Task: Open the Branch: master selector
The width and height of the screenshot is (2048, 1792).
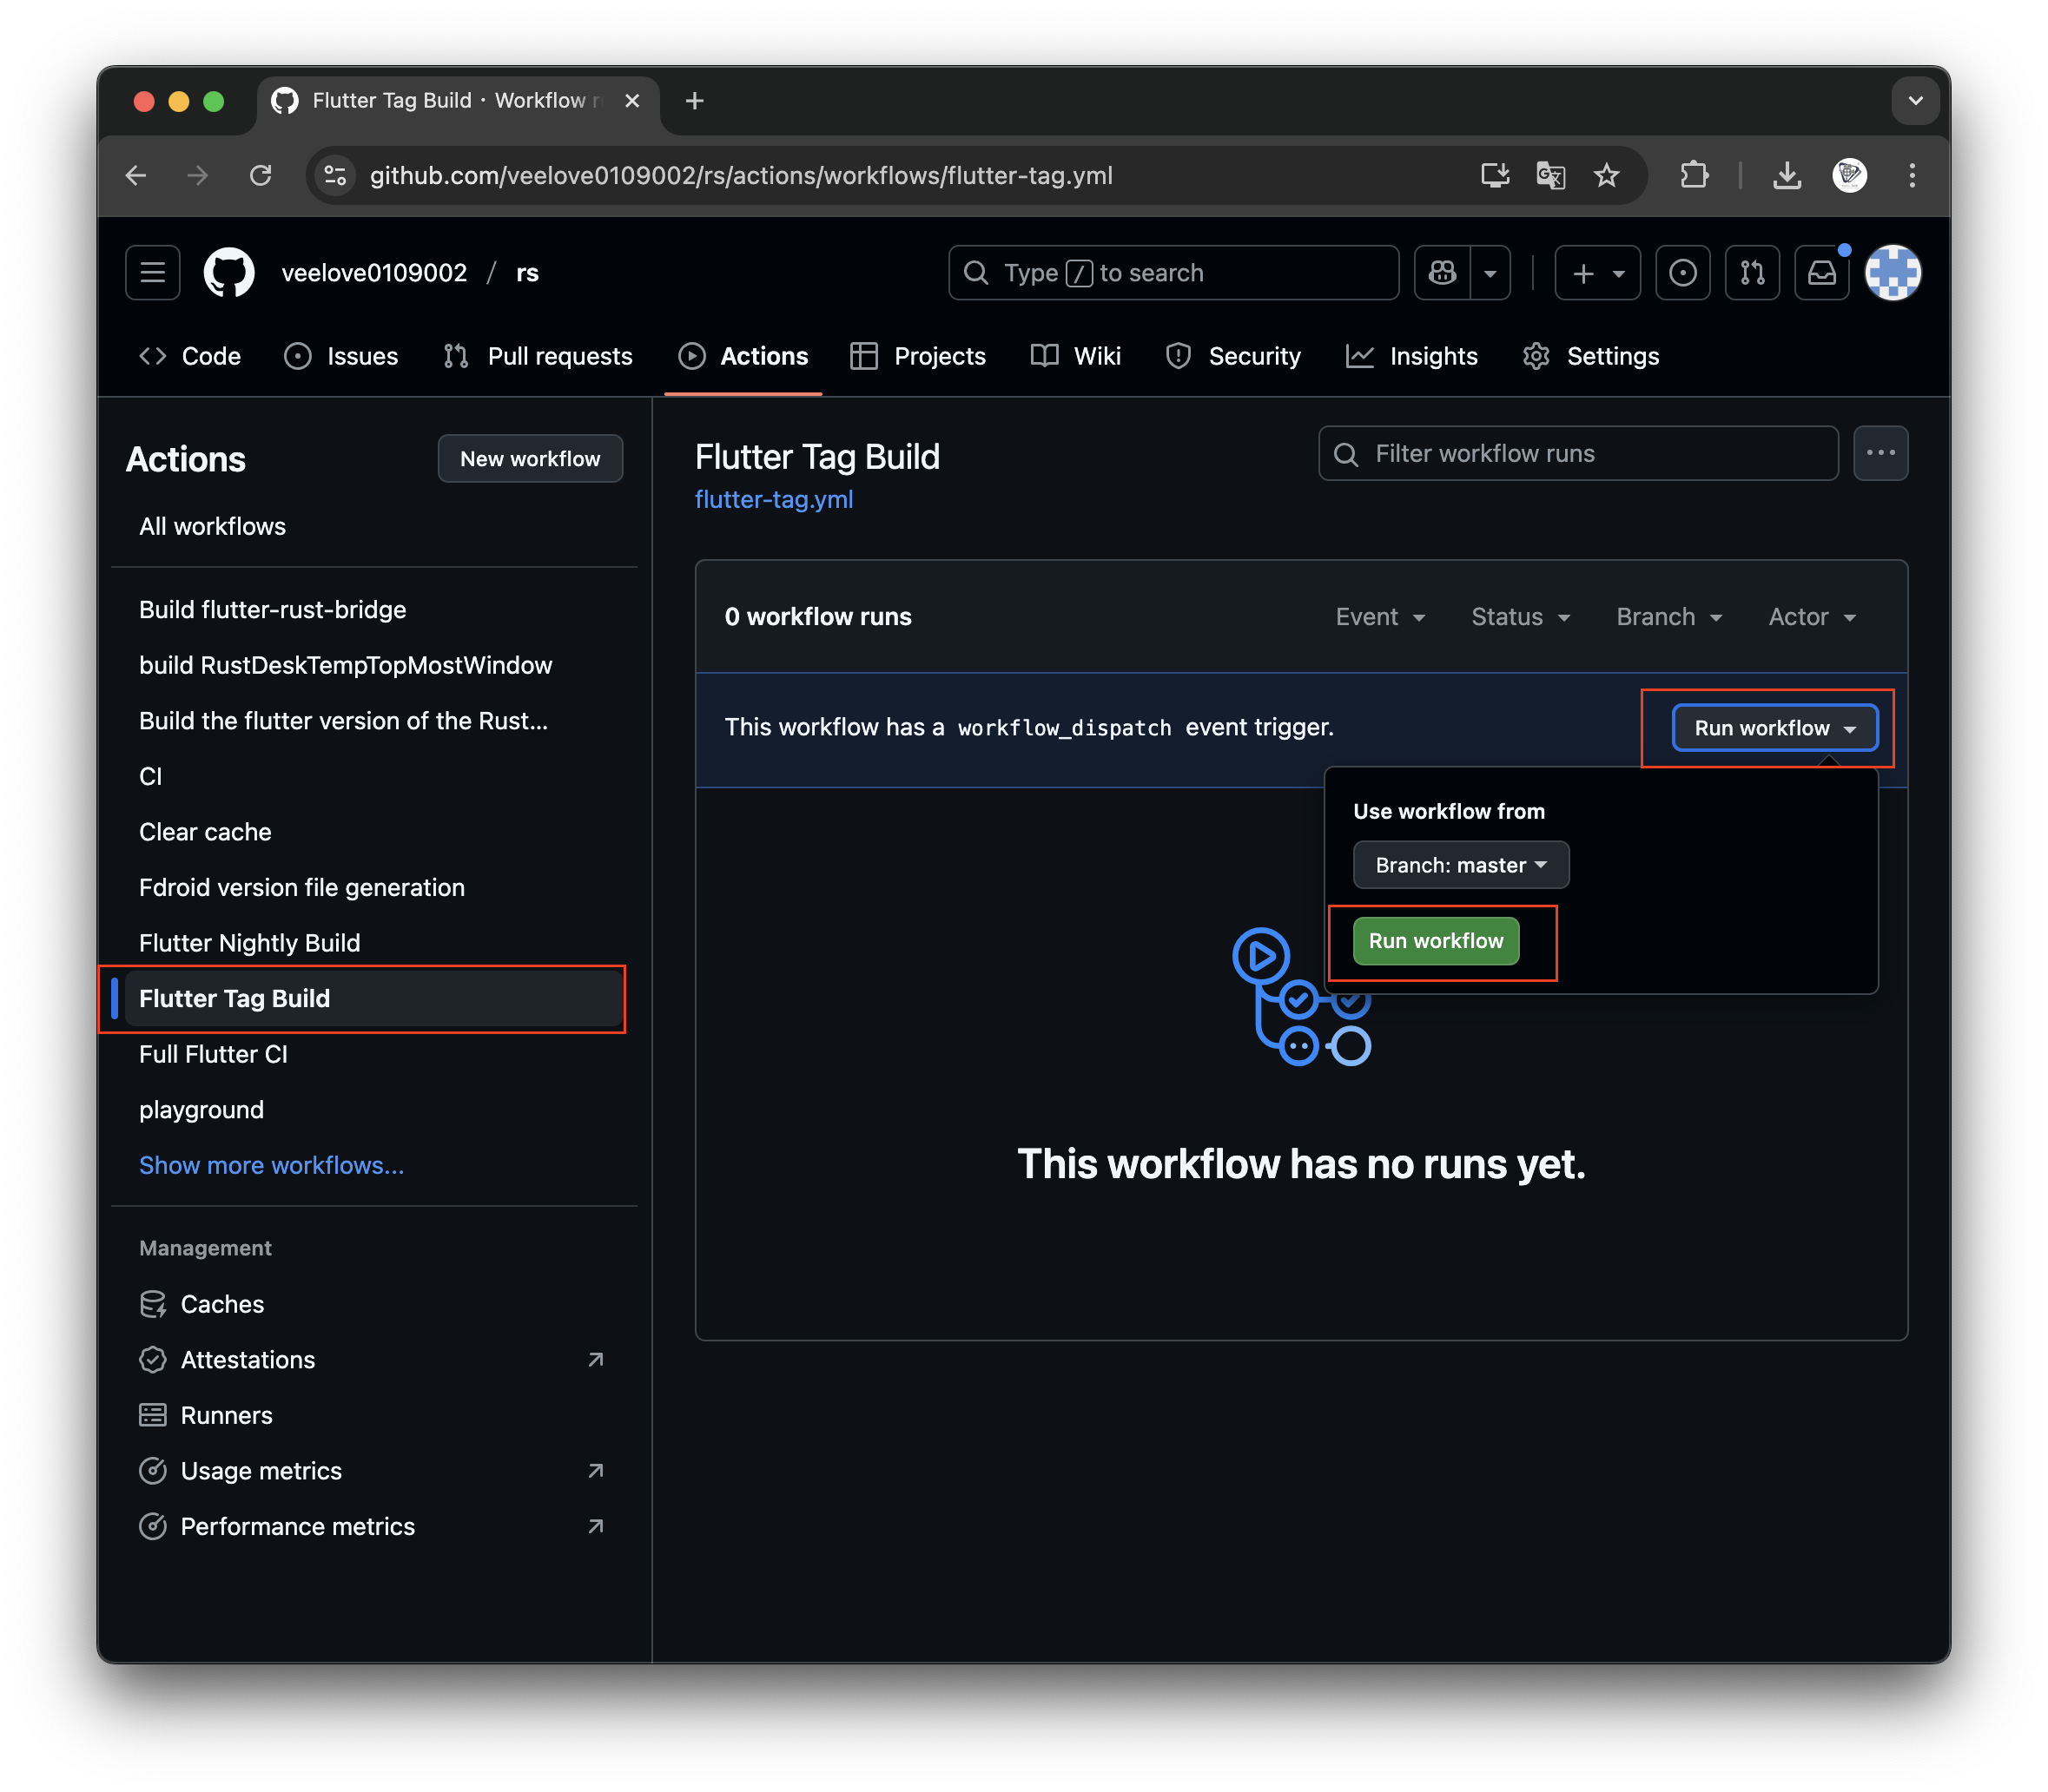Action: point(1460,865)
